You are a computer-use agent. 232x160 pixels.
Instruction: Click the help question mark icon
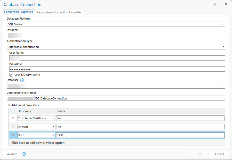(215, 4)
